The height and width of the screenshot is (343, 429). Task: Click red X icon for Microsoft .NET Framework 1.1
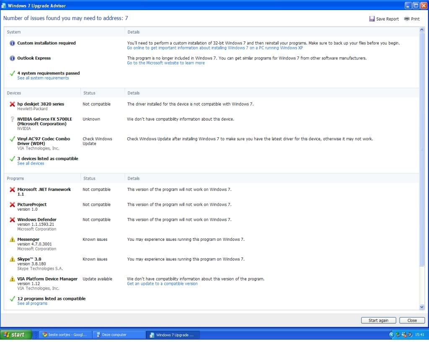click(12, 190)
